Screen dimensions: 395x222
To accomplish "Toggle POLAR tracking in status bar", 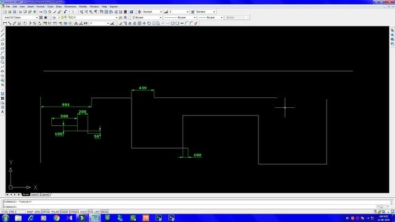I will [55, 212].
